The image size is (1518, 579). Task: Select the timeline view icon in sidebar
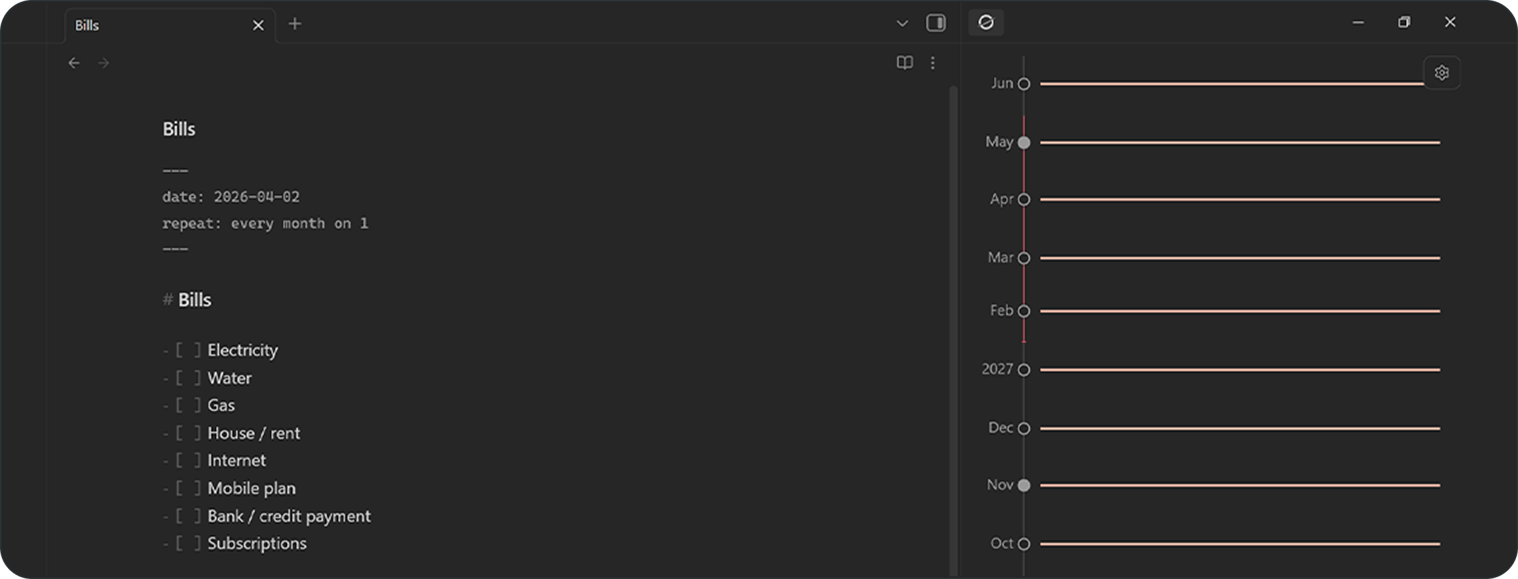pyautogui.click(x=986, y=23)
